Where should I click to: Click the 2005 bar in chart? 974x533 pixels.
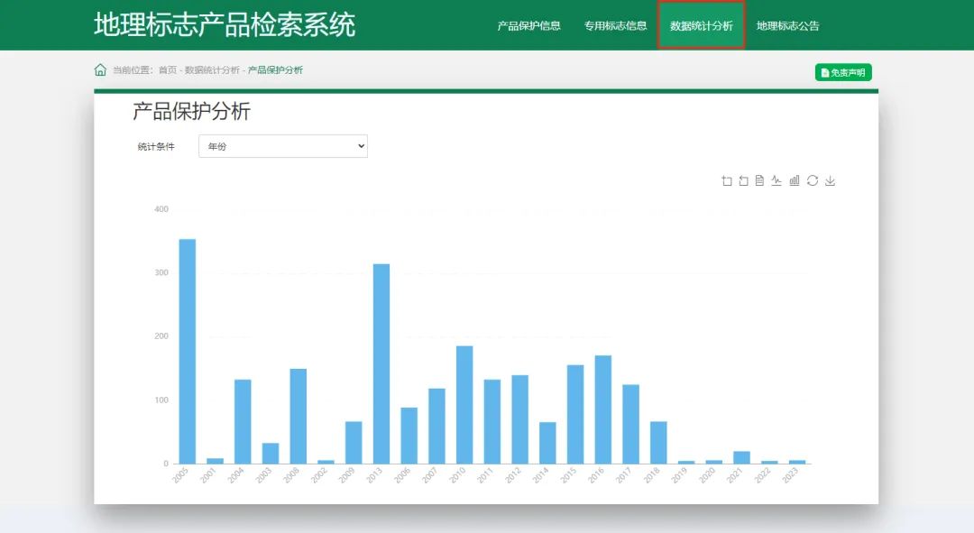(188, 352)
